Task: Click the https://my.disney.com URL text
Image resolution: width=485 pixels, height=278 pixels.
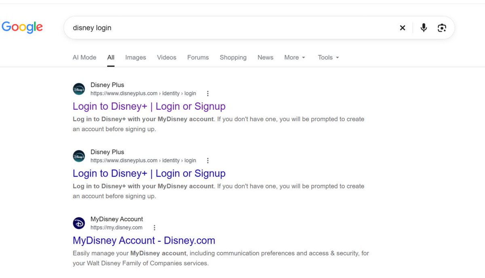Action: tap(116, 228)
